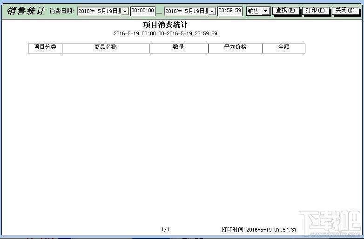The height and width of the screenshot is (239, 364).
Task: Select the 项目分类 column header
Action: [x=45, y=48]
